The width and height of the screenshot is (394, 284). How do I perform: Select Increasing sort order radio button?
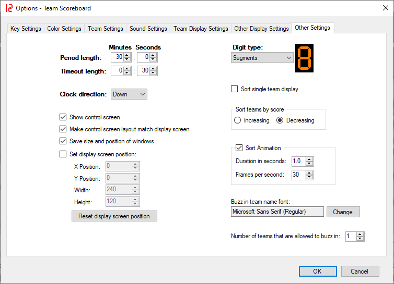[x=238, y=120]
